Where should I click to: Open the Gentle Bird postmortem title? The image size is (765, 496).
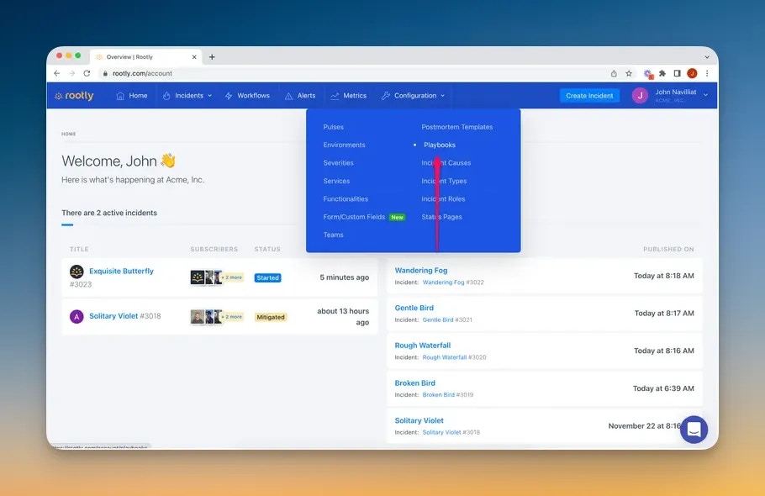tap(414, 308)
